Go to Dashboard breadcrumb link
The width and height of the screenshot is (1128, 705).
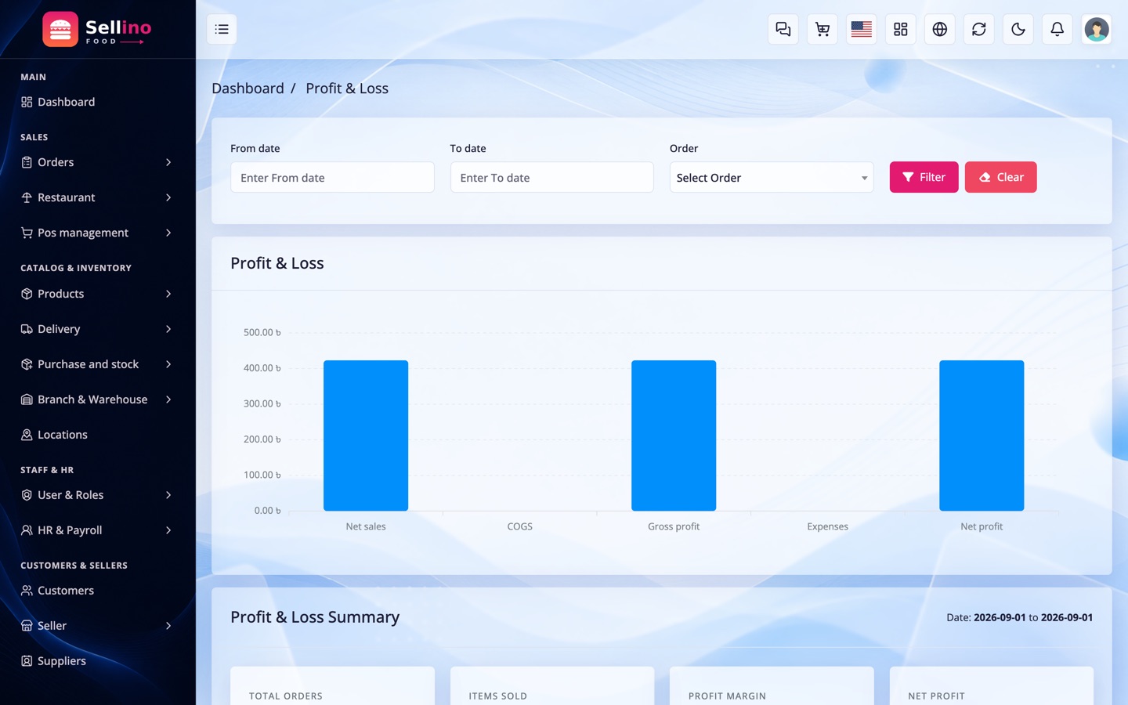(248, 89)
